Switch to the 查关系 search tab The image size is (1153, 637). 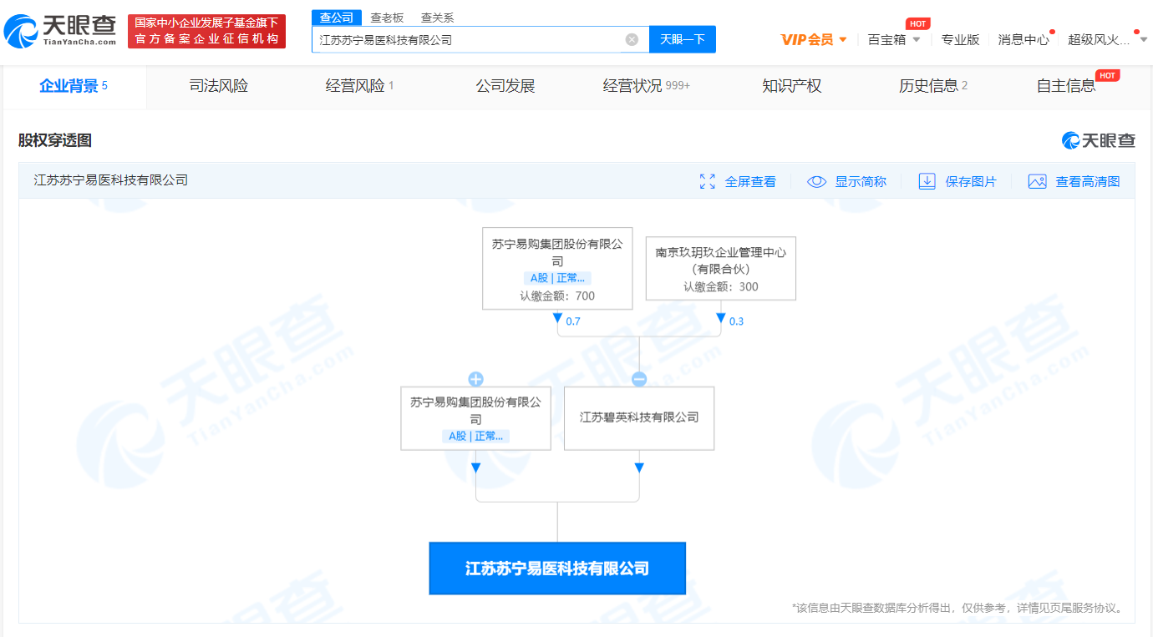pyautogui.click(x=437, y=18)
